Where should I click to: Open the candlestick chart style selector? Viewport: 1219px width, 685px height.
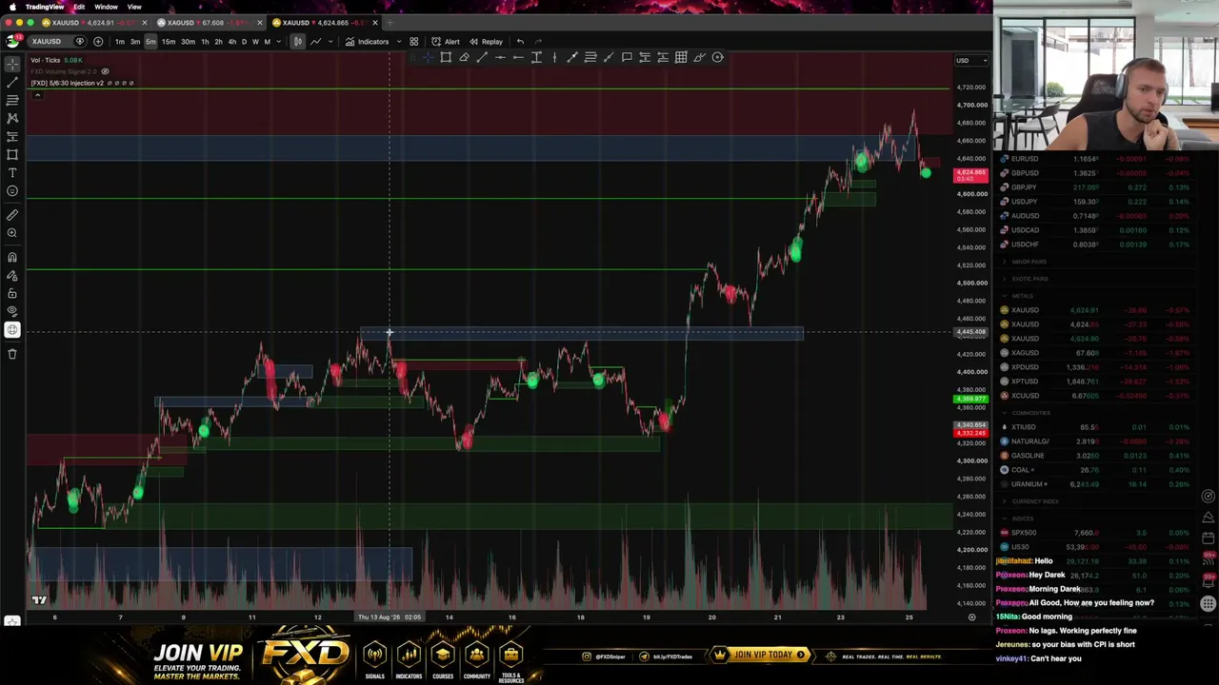(x=298, y=42)
